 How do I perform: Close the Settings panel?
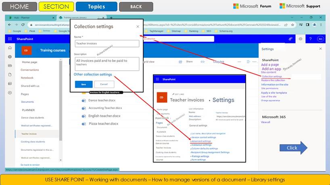pos(321,49)
